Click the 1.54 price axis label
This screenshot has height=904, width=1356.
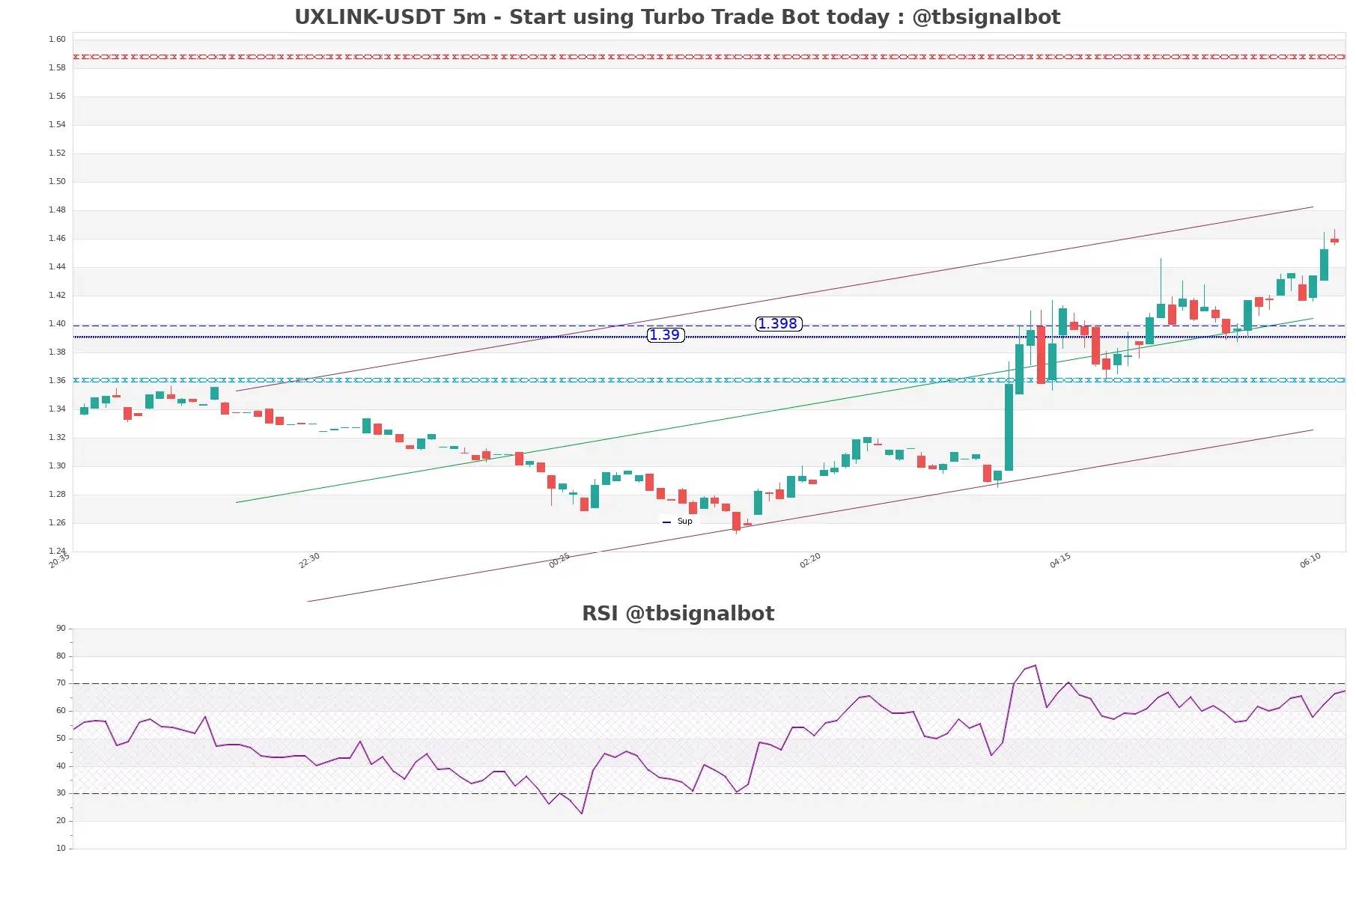click(57, 124)
